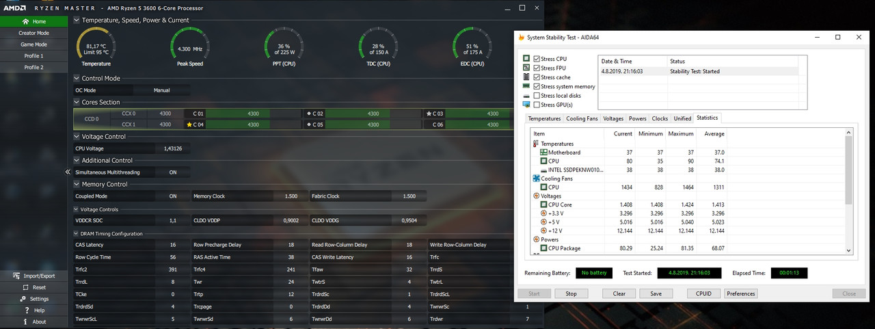
Task: Click the Stress local disks drive icon
Action: [x=526, y=96]
